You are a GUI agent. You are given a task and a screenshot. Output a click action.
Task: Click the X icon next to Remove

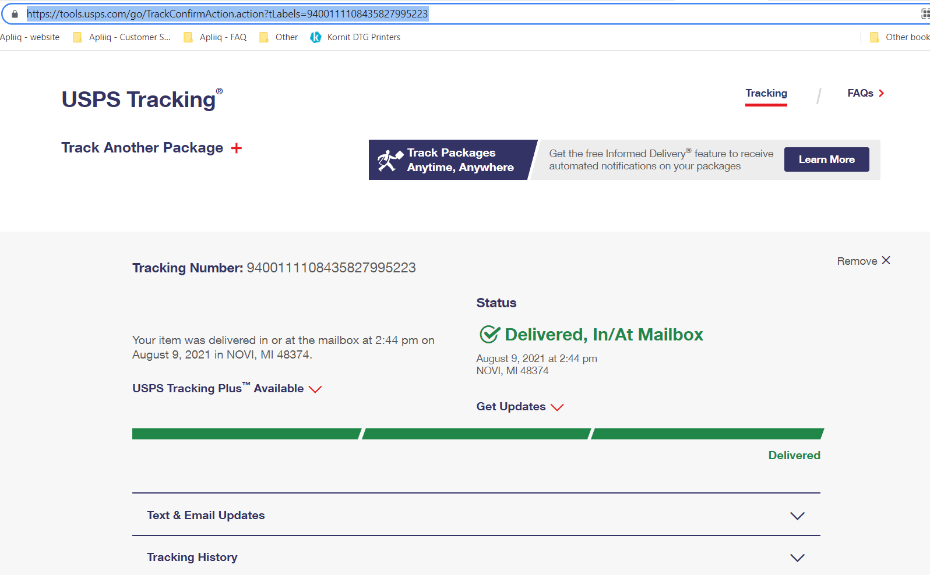point(886,260)
